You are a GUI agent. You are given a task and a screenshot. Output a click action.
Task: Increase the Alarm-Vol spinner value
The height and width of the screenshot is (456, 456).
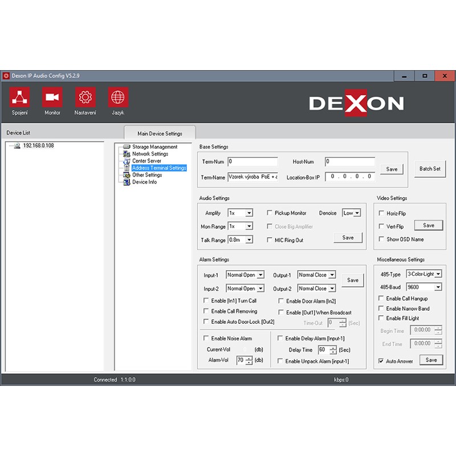click(249, 358)
